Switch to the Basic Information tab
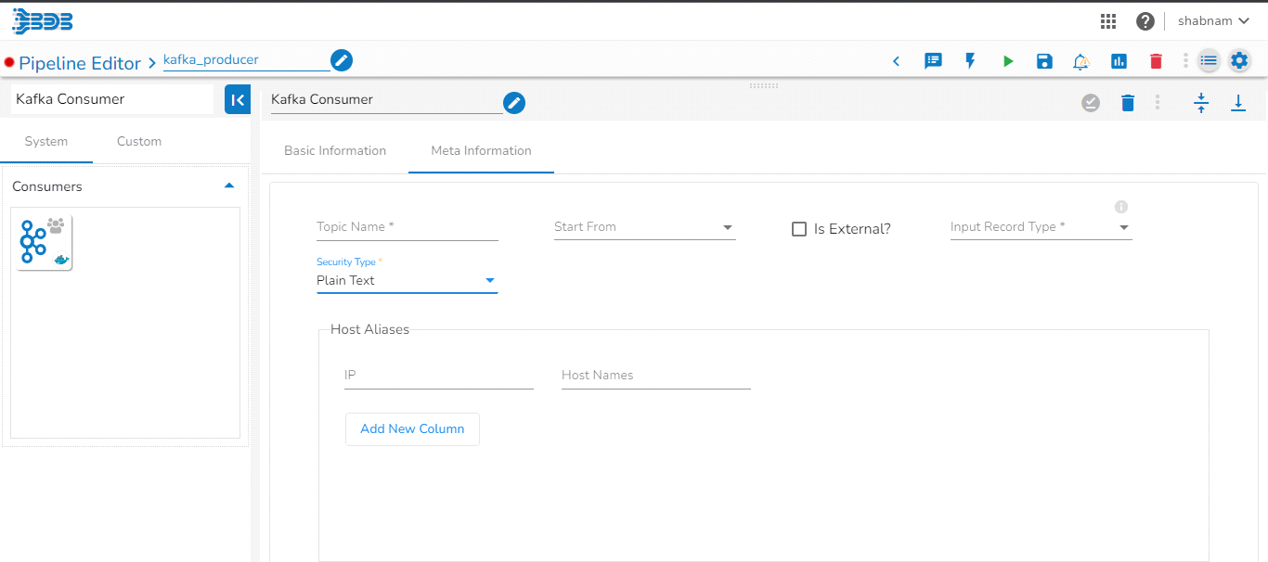This screenshot has height=562, width=1268. point(335,150)
